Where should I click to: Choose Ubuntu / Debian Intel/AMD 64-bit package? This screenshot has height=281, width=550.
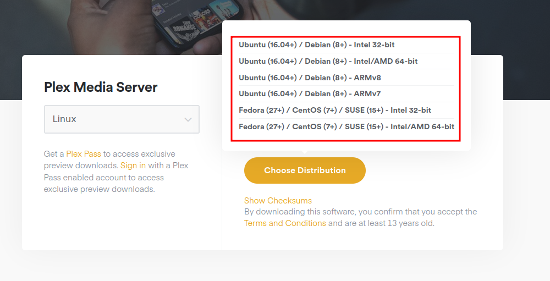coord(328,61)
